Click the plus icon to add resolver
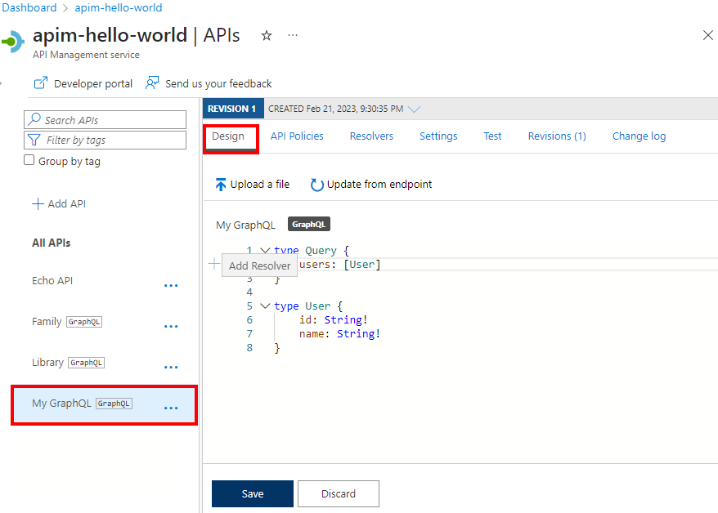Screen dimensions: 718x513 (213, 265)
